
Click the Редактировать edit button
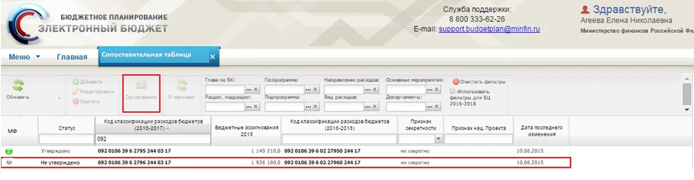click(x=94, y=91)
